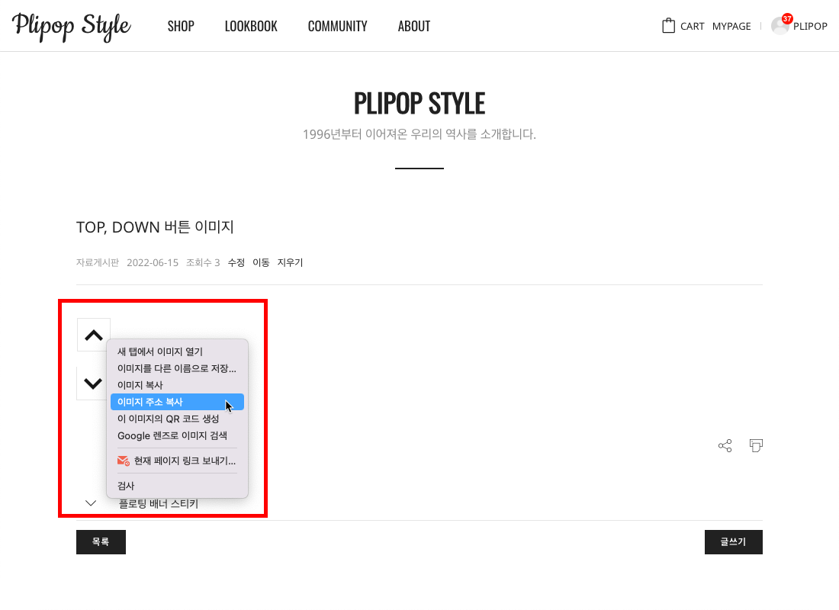The image size is (839, 610).
Task: Go to the LOOKBOOK nav item
Action: click(x=251, y=26)
